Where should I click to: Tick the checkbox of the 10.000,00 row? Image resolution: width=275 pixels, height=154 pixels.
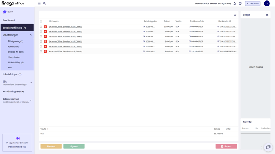click(41, 27)
